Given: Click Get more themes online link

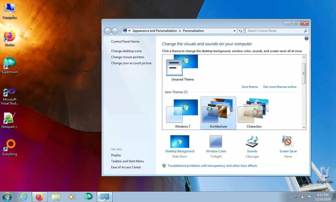Looking at the screenshot, I should tap(280, 87).
